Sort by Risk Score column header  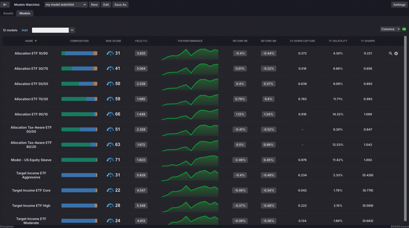tap(113, 41)
